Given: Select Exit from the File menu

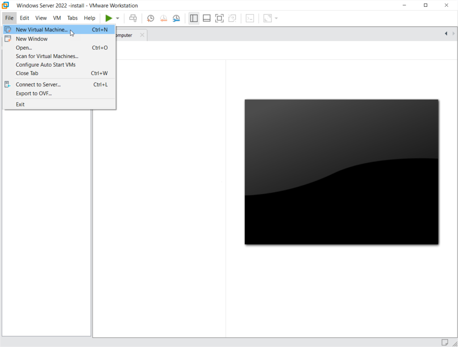Looking at the screenshot, I should click(x=59, y=104).
